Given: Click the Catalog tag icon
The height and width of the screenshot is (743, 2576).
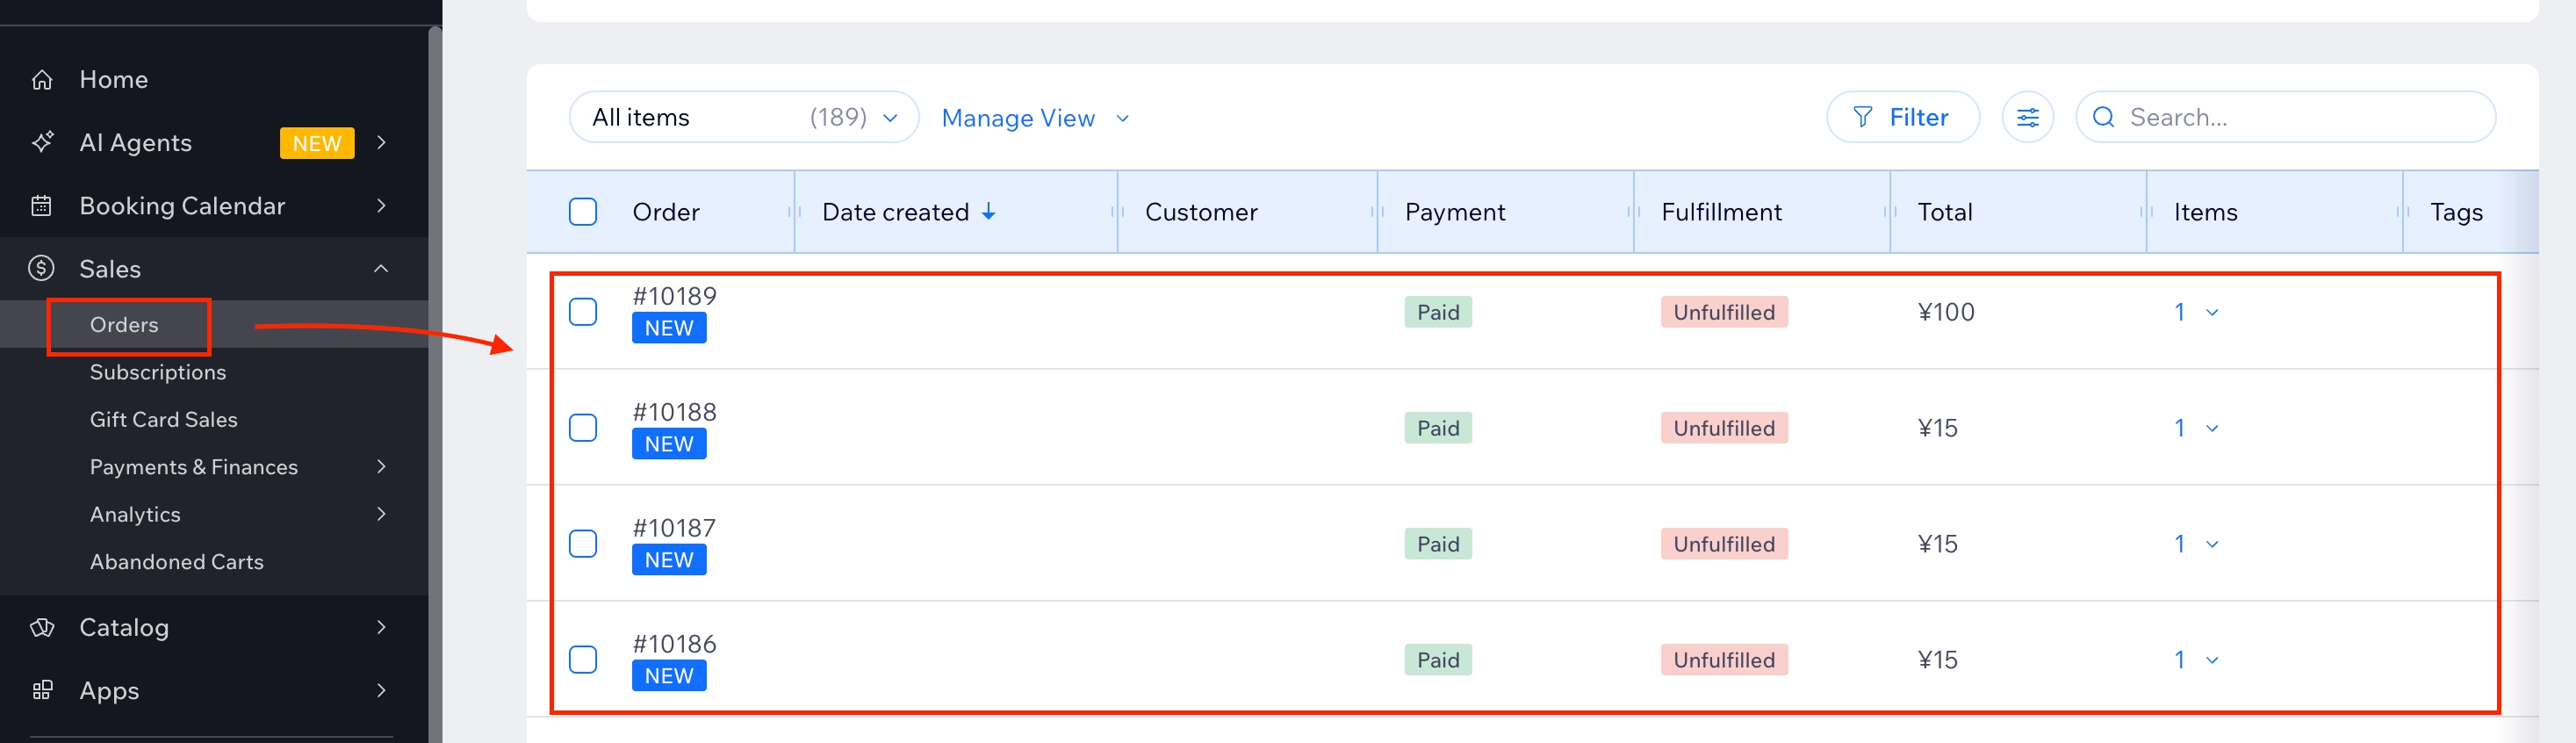Looking at the screenshot, I should coord(42,628).
